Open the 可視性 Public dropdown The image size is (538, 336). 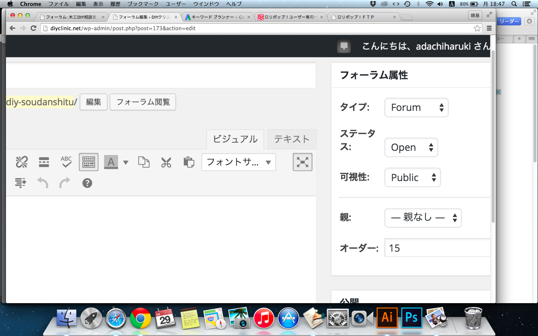(412, 177)
